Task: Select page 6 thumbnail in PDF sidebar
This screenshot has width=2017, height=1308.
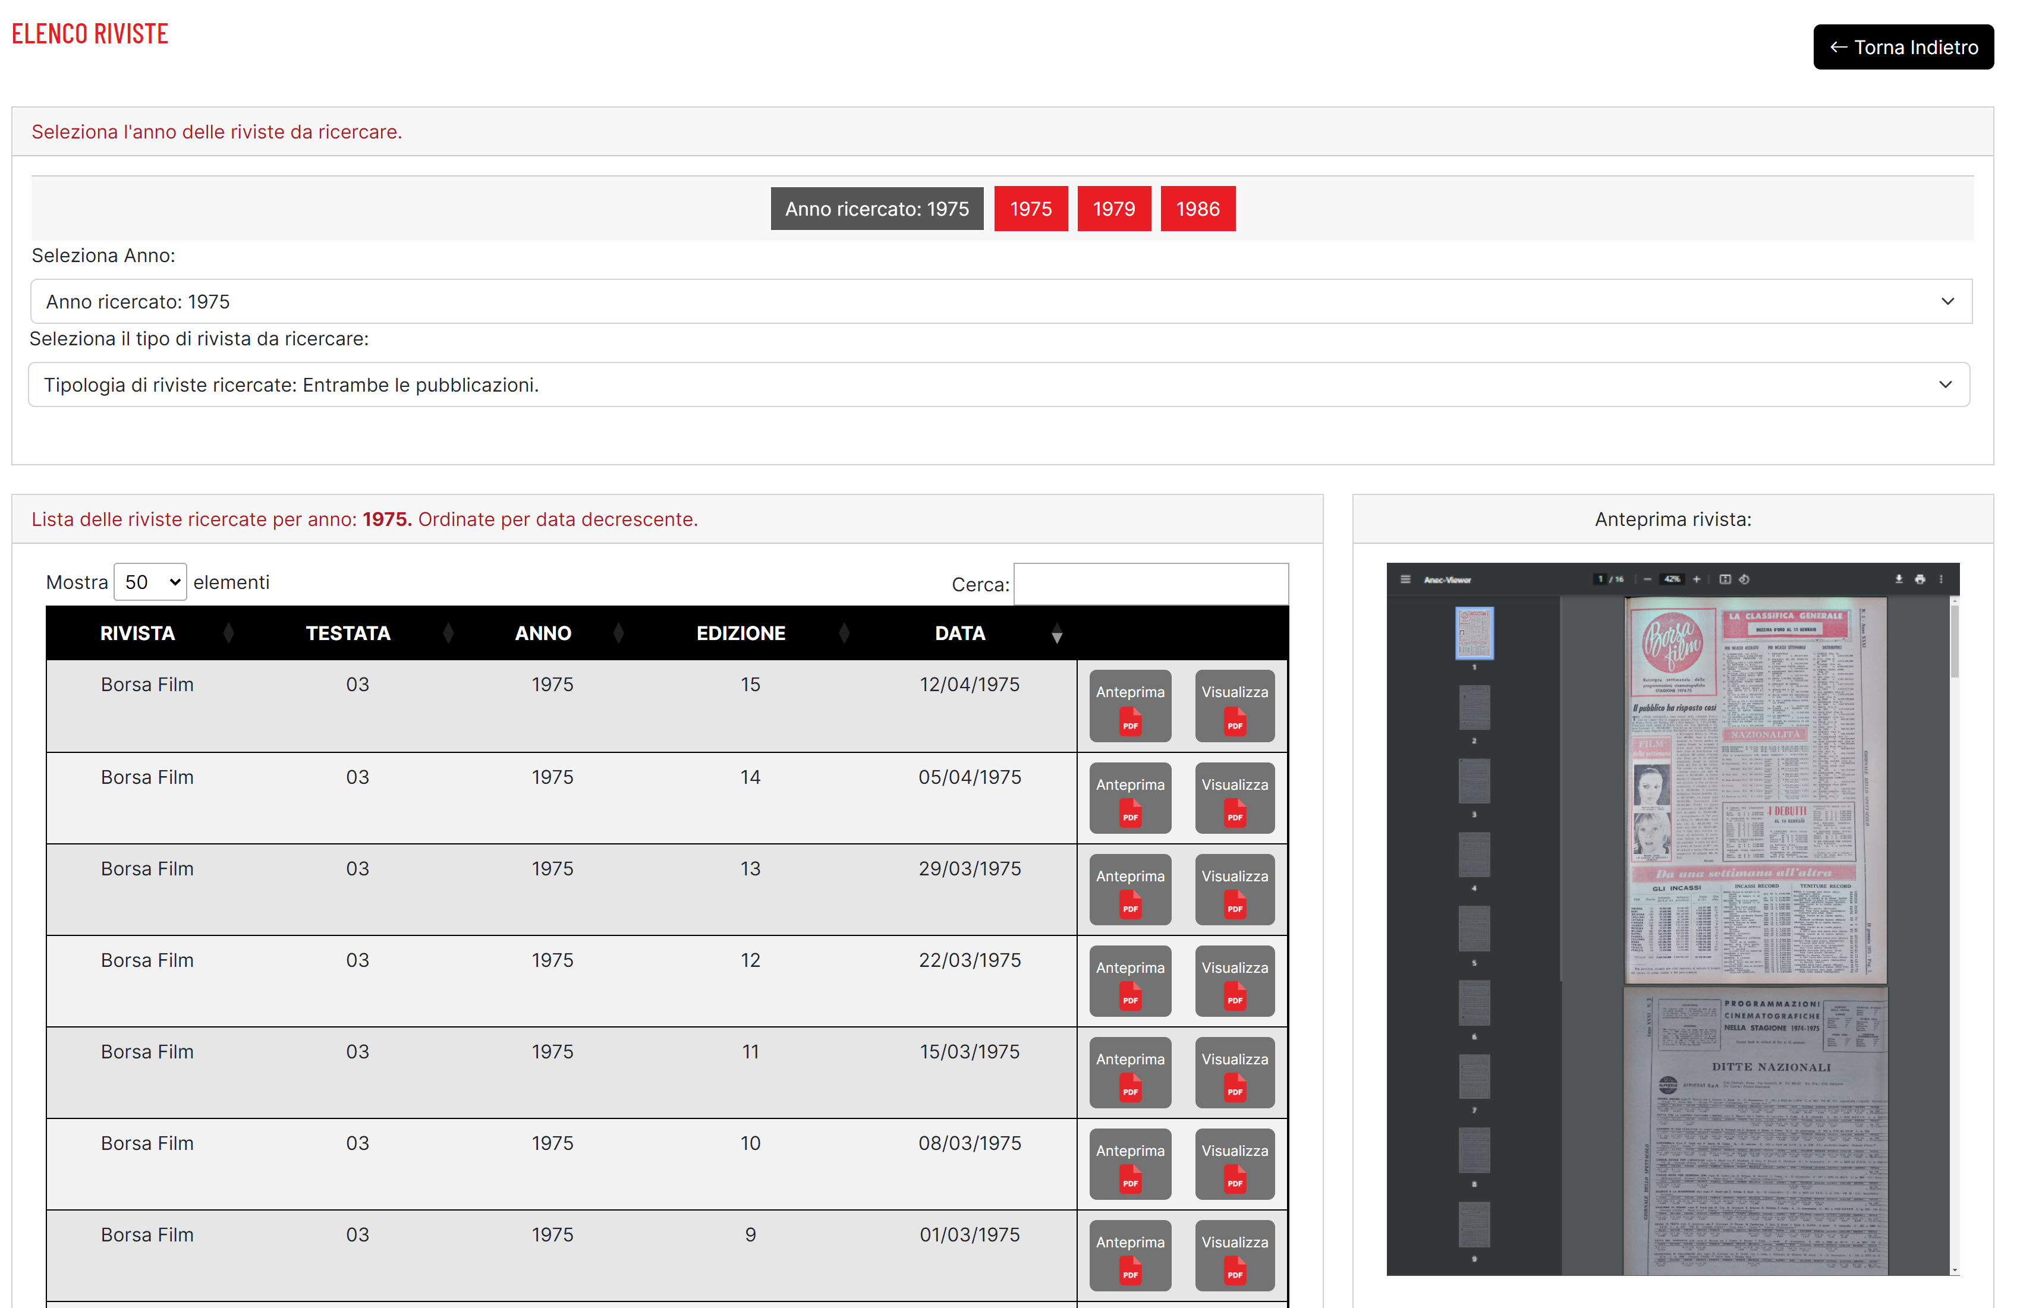Action: pos(1475,1003)
